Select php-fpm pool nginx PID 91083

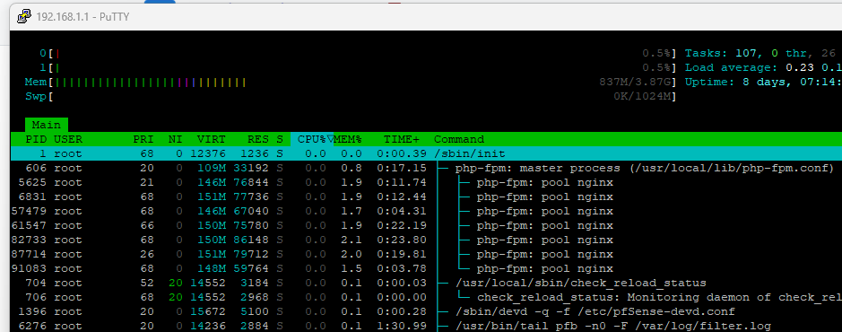[426, 268]
